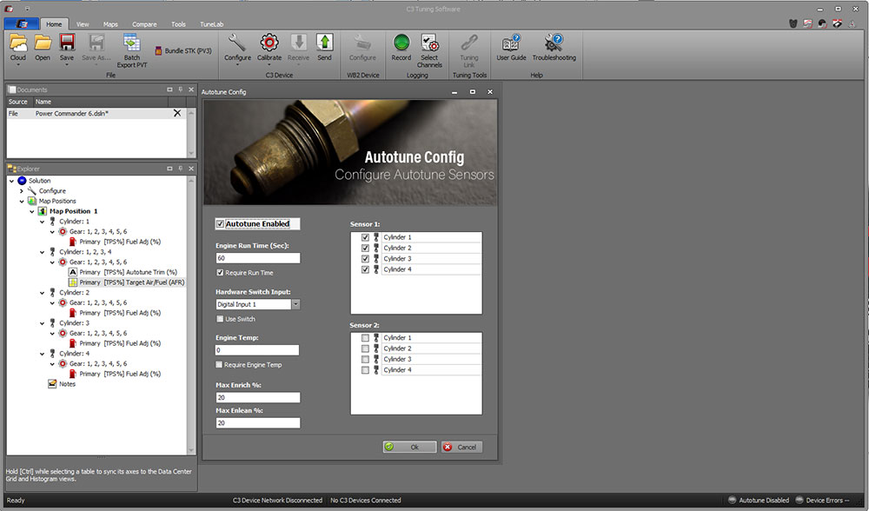
Task: Open the TuneLab ribbon tab
Action: click(x=212, y=24)
